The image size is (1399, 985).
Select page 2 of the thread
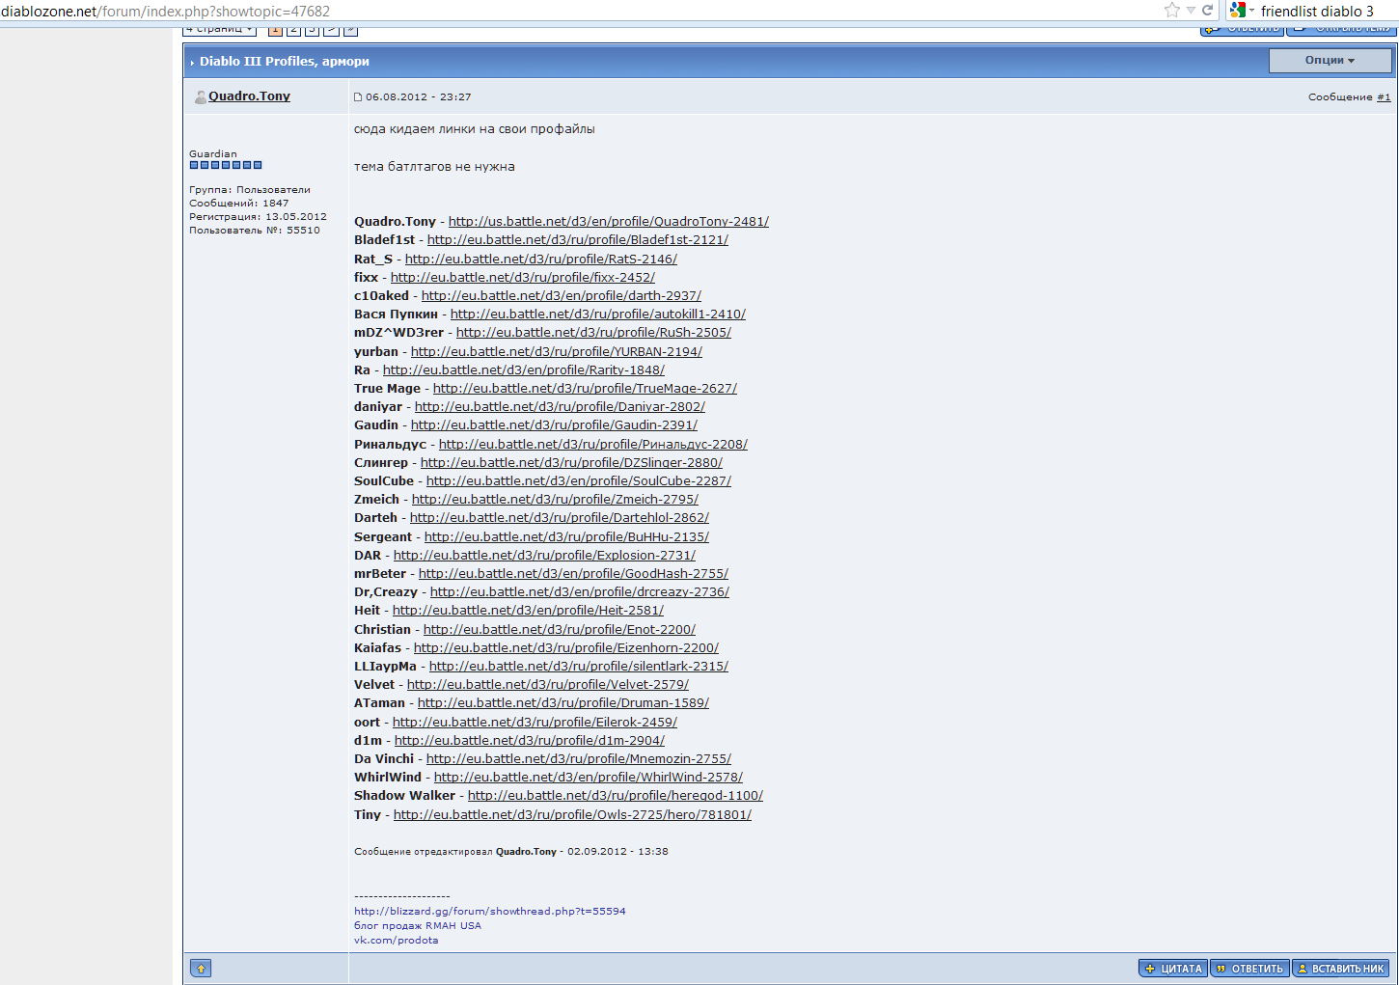(x=292, y=30)
